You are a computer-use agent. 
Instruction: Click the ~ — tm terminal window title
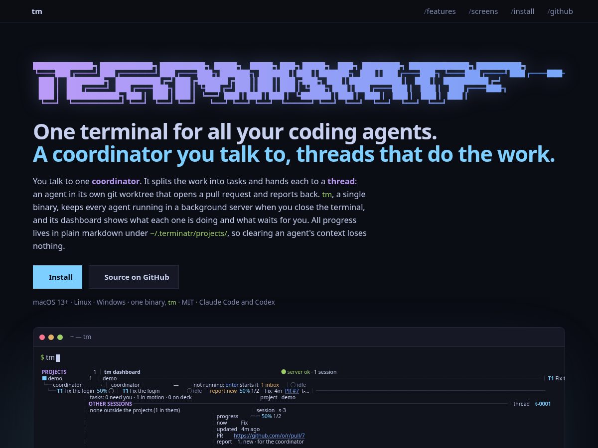[81, 337]
